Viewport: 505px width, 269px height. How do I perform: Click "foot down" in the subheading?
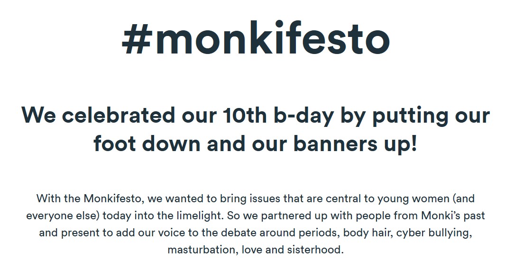[142, 144]
